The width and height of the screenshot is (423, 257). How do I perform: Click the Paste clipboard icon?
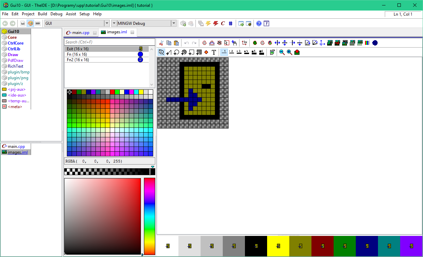click(176, 43)
